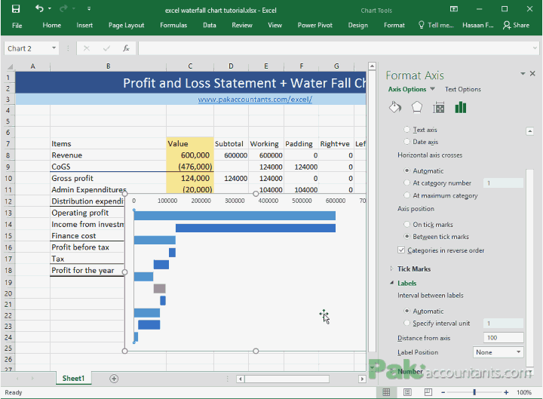Select the Size & Properties icon
The height and width of the screenshot is (399, 543).
[438, 108]
